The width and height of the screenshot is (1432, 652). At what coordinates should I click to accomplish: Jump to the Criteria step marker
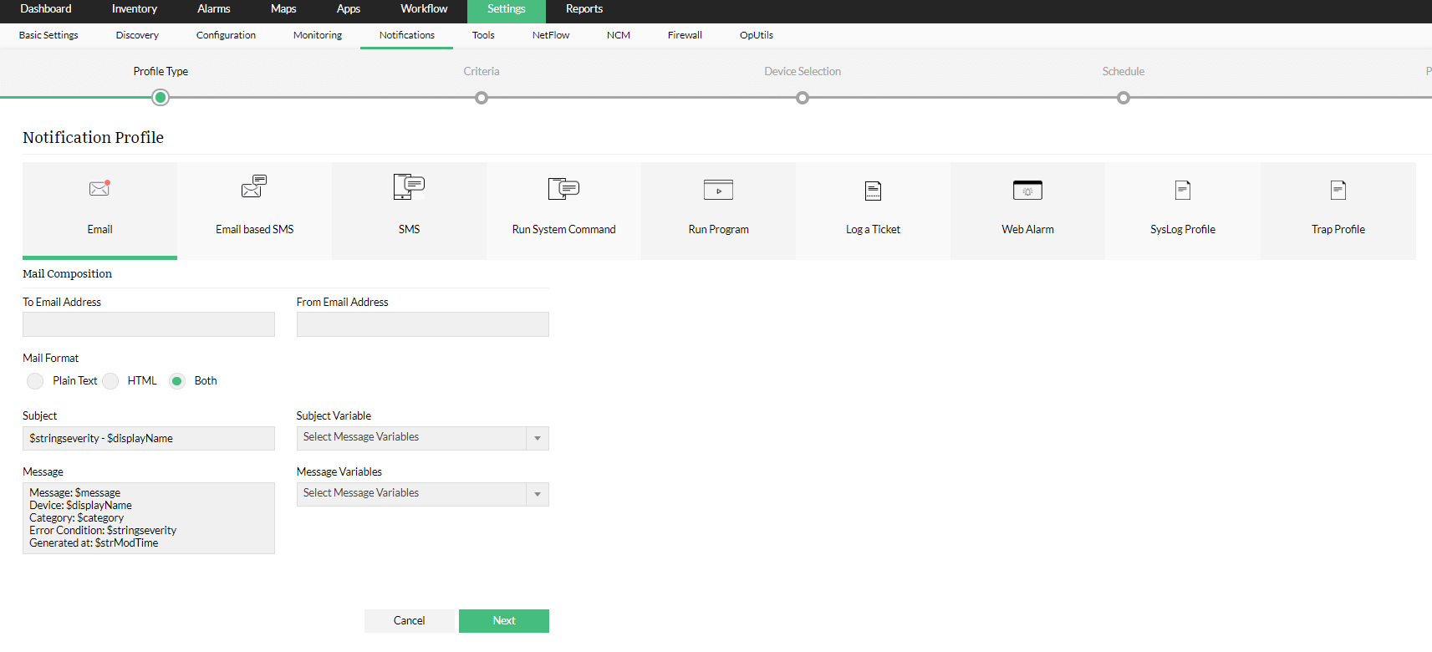[482, 98]
